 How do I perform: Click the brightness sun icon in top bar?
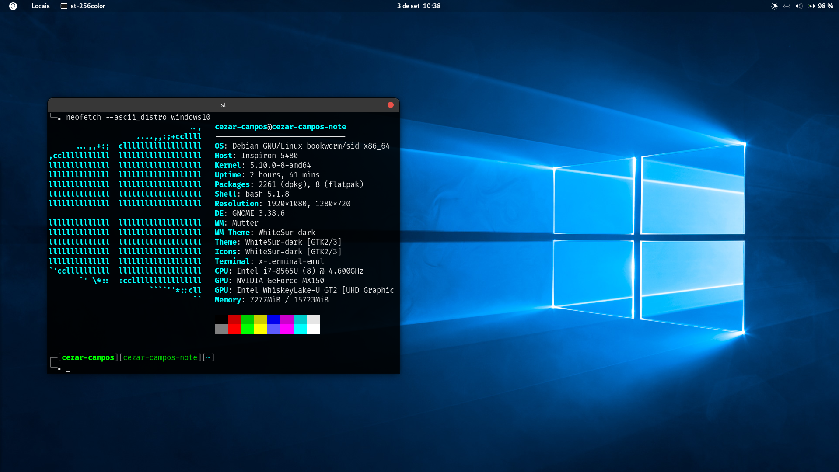(x=775, y=6)
